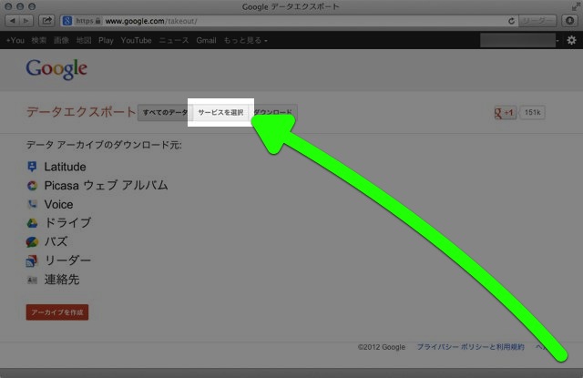Image resolution: width=583 pixels, height=378 pixels.
Task: Click the Reader service icon
Action: point(32,261)
